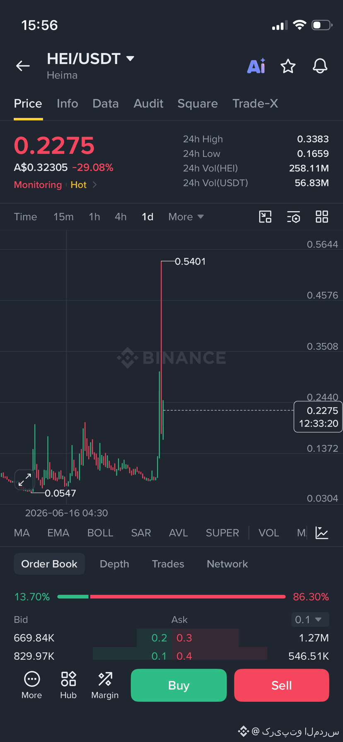343x742 pixels.
Task: Switch to the Audit tab
Action: pyautogui.click(x=148, y=103)
